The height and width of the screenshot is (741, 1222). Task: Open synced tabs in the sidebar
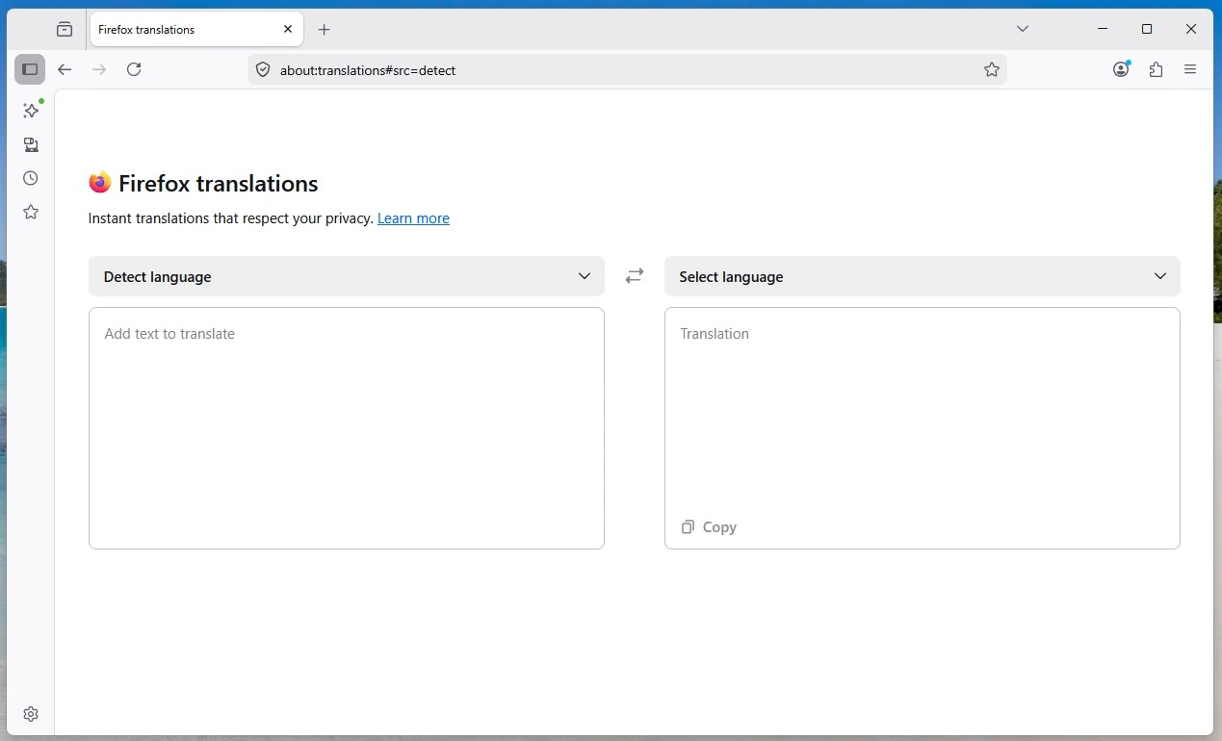(31, 144)
